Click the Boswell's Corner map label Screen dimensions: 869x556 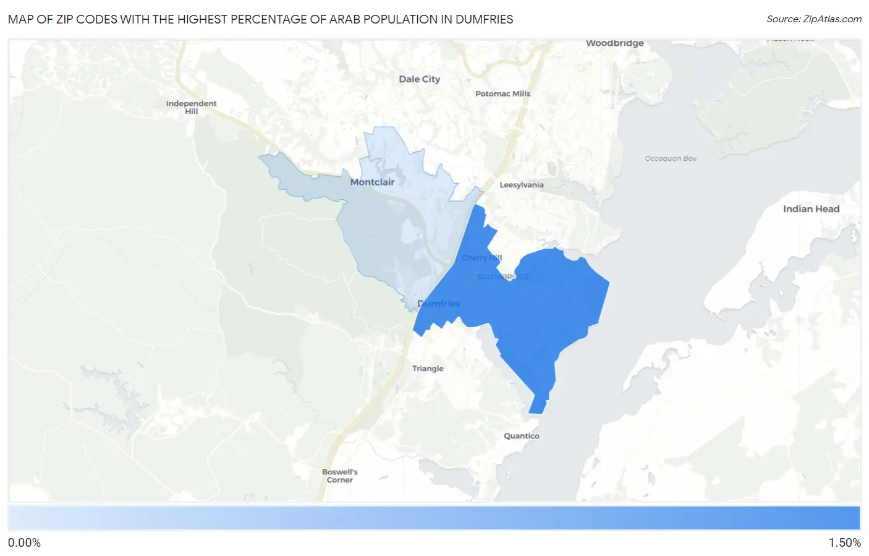pyautogui.click(x=340, y=476)
